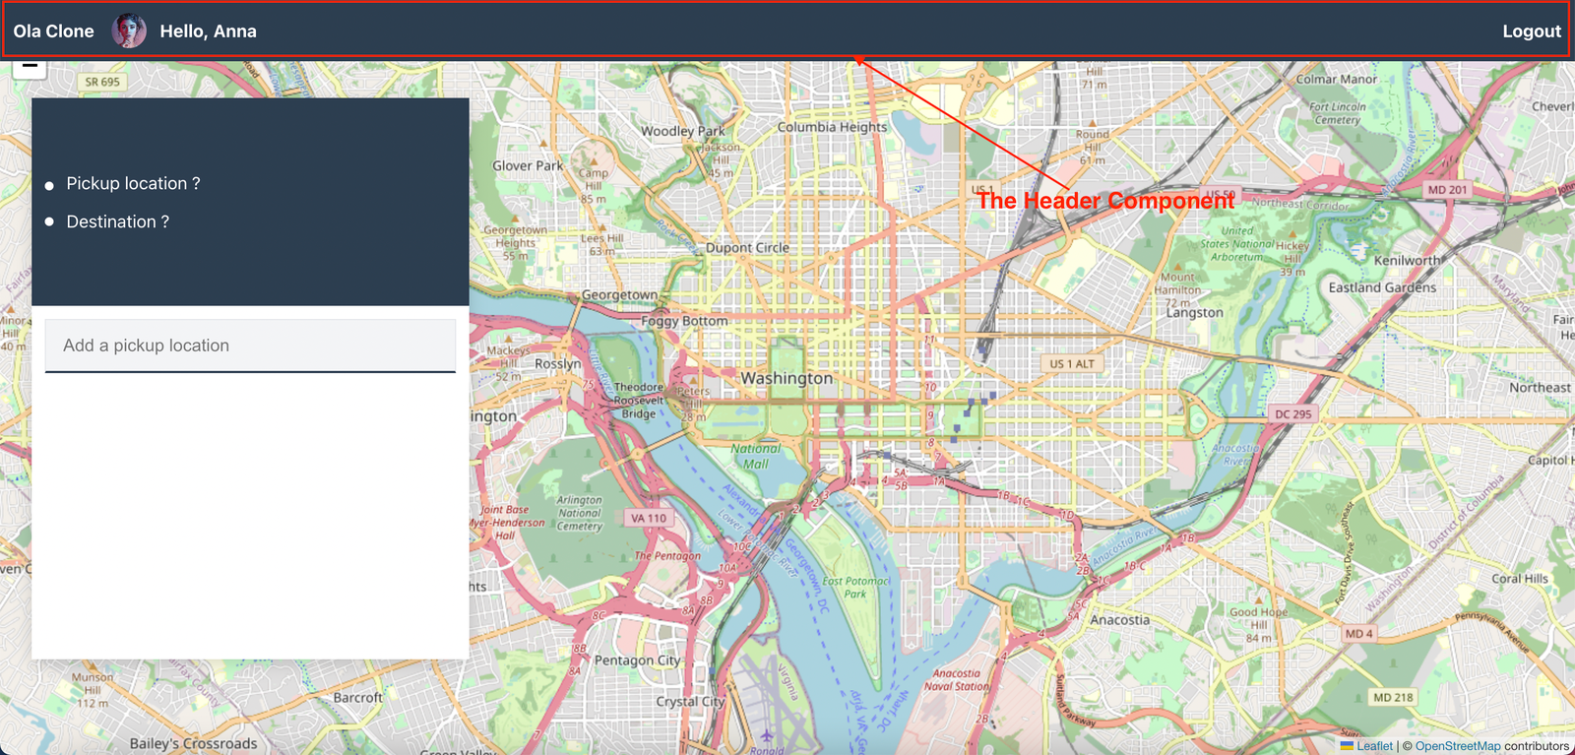
Task: Click the "Eastland Gardens" map label
Action: coord(1382,287)
